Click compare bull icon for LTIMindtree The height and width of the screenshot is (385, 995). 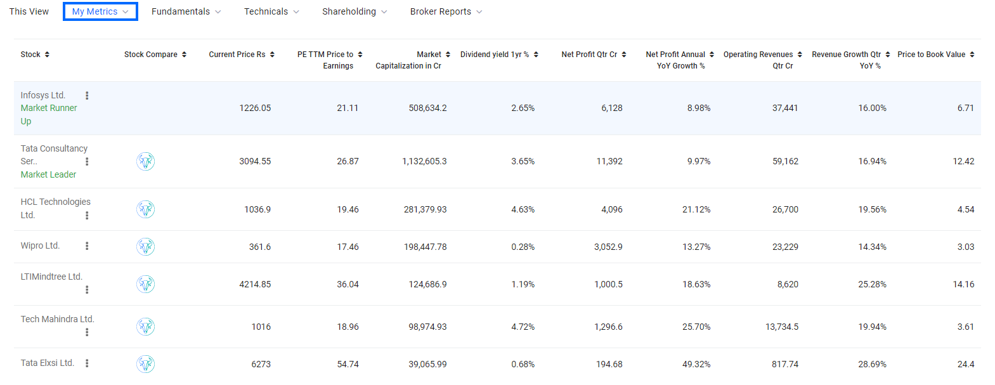click(x=145, y=284)
